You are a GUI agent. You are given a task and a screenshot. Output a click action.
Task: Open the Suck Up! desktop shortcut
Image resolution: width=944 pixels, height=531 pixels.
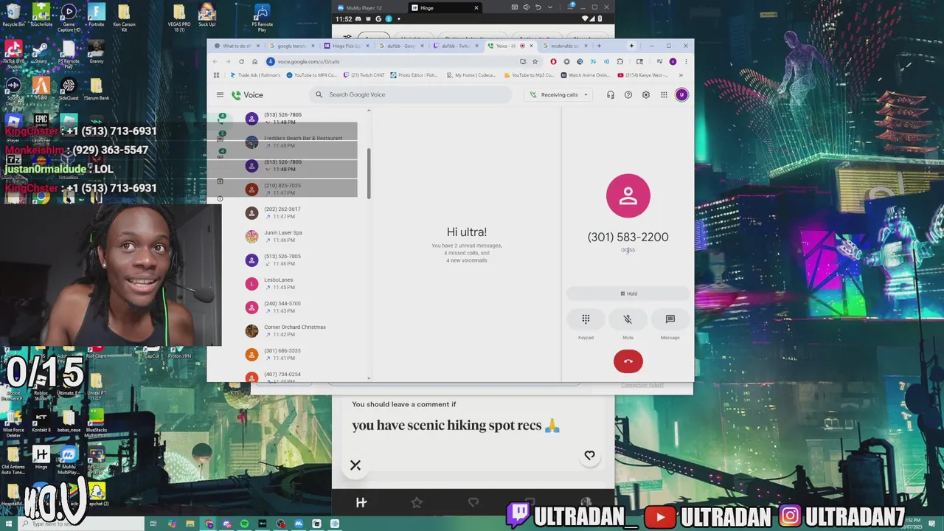207,15
